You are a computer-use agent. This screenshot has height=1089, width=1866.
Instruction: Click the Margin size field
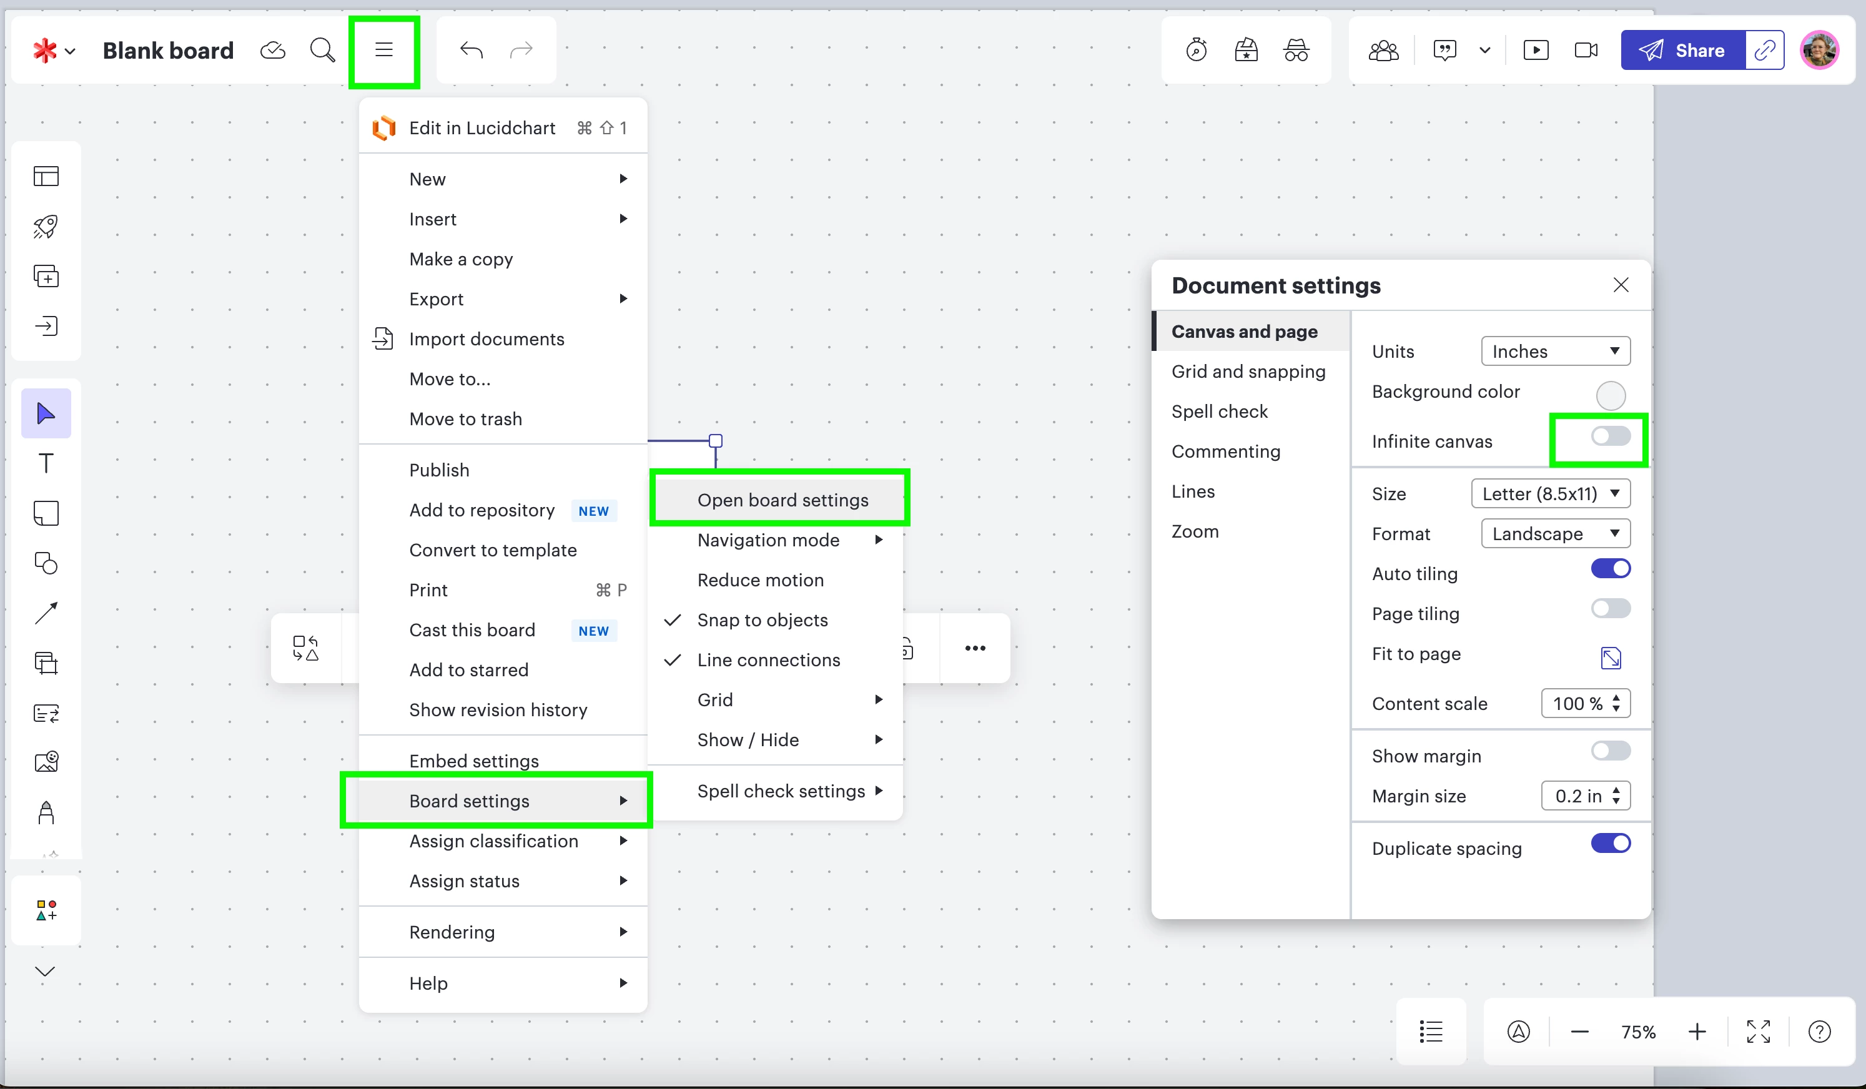[x=1586, y=796]
